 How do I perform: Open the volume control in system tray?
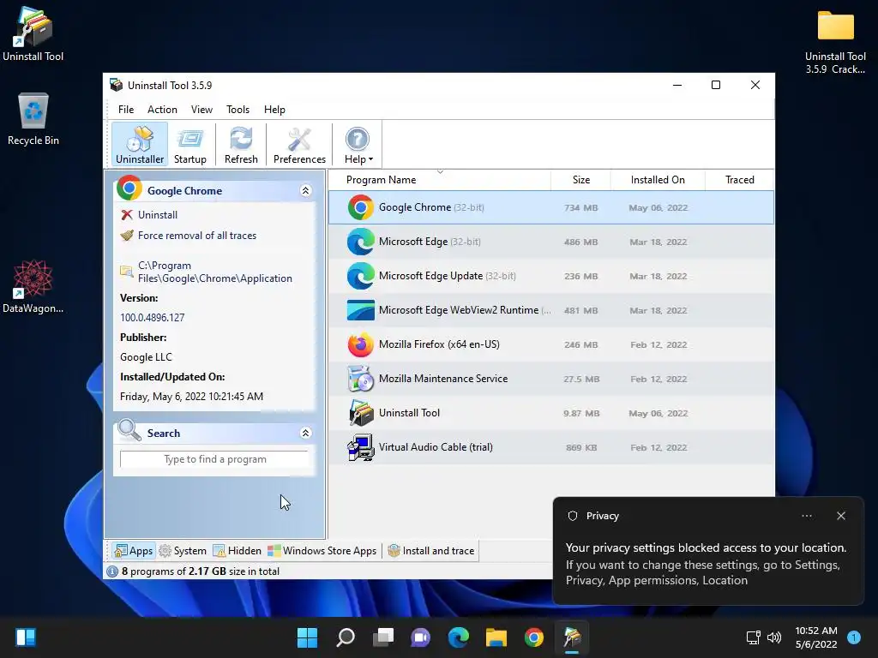(x=774, y=637)
